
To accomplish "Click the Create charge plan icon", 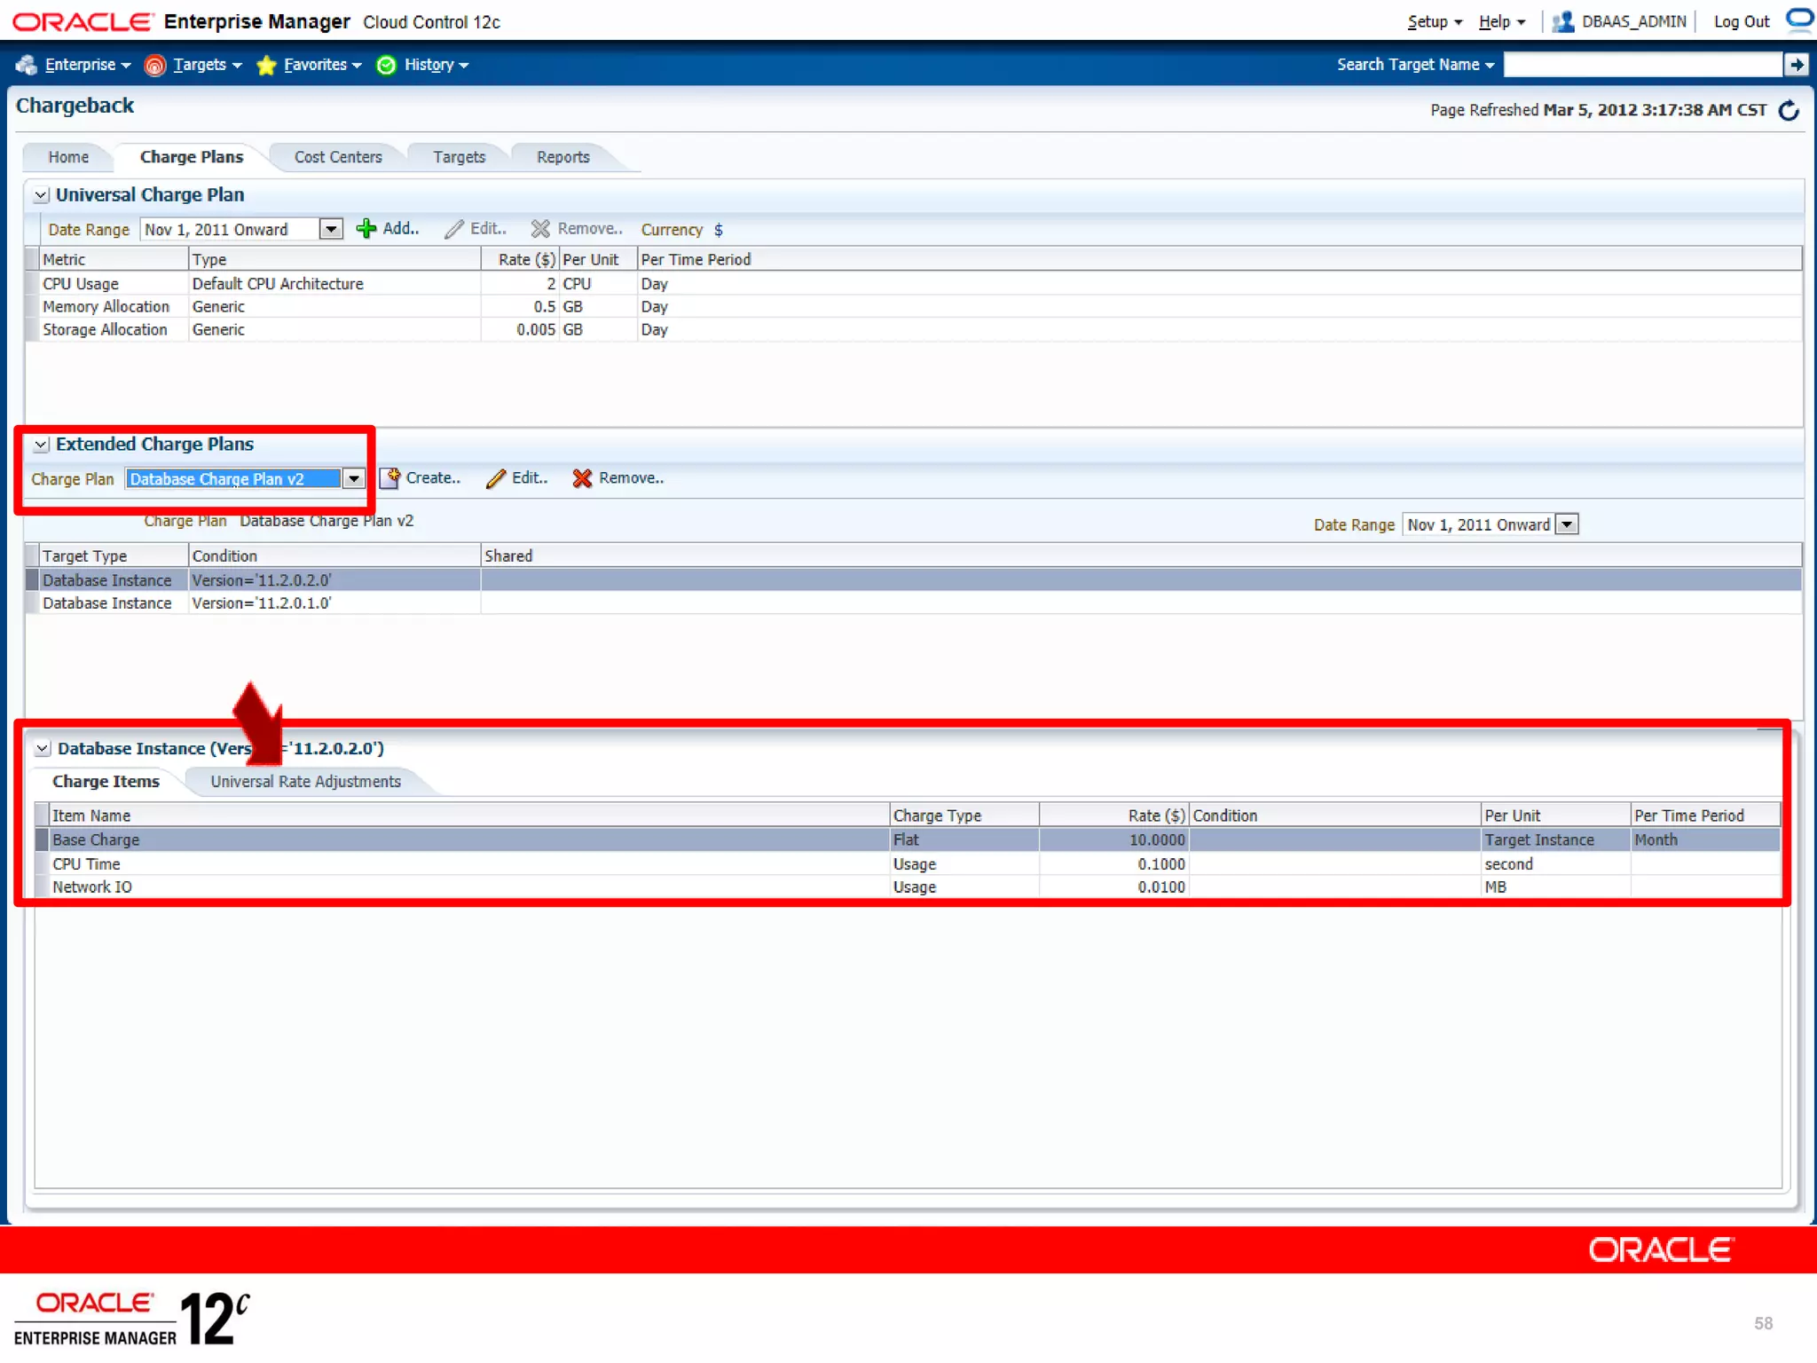I will [389, 478].
